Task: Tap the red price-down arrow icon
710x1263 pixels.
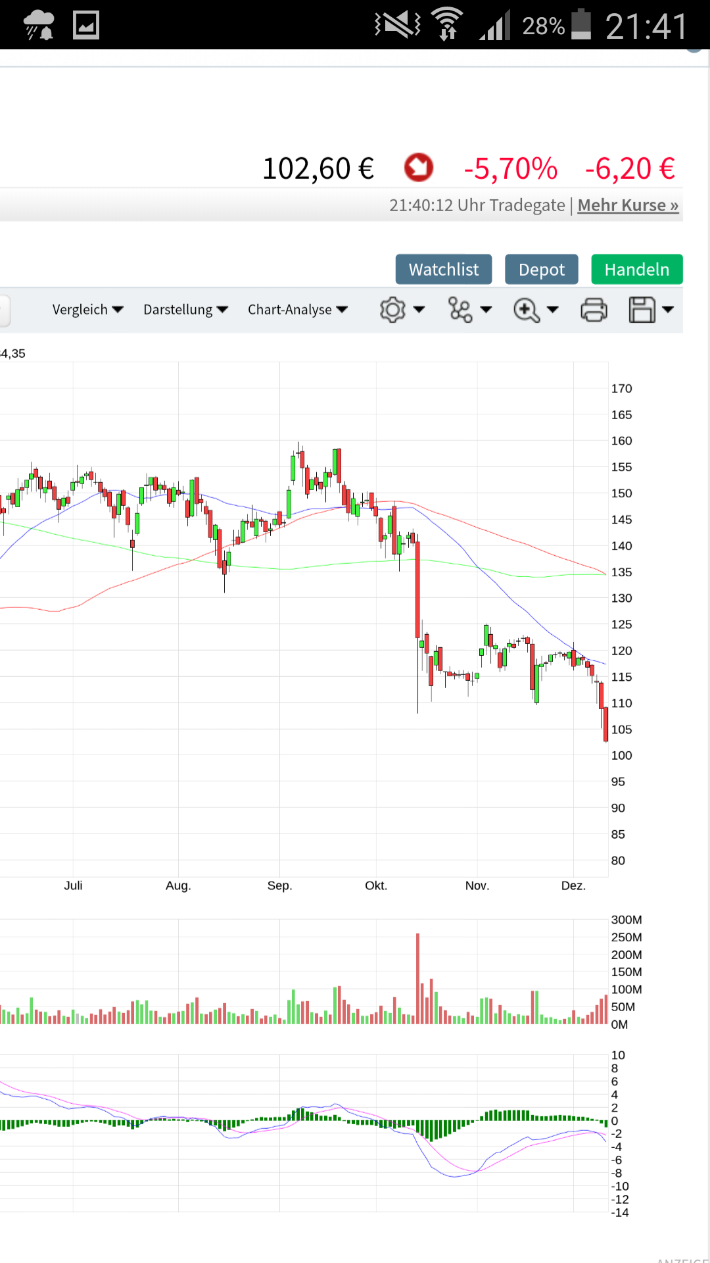Action: (419, 168)
